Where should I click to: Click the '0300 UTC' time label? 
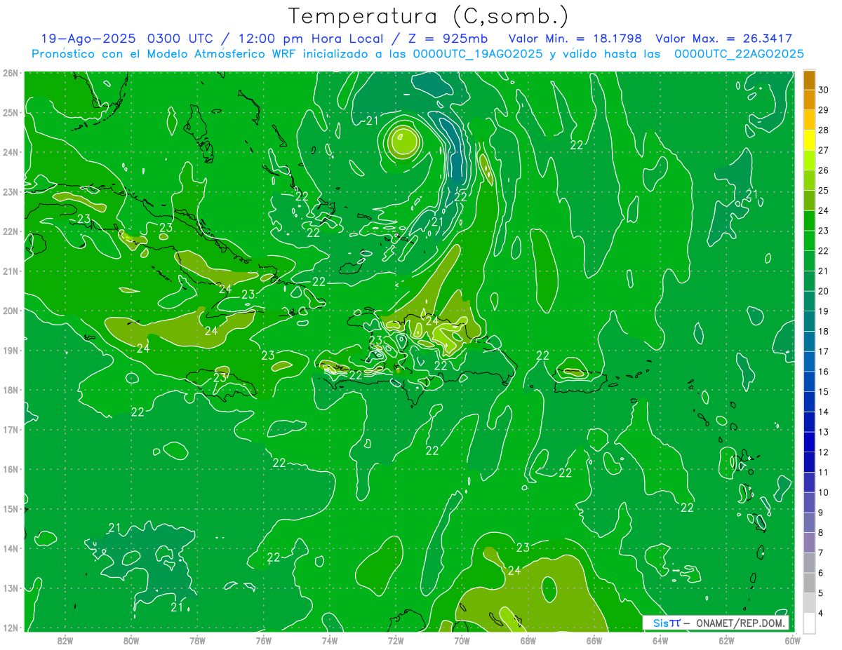pos(182,39)
